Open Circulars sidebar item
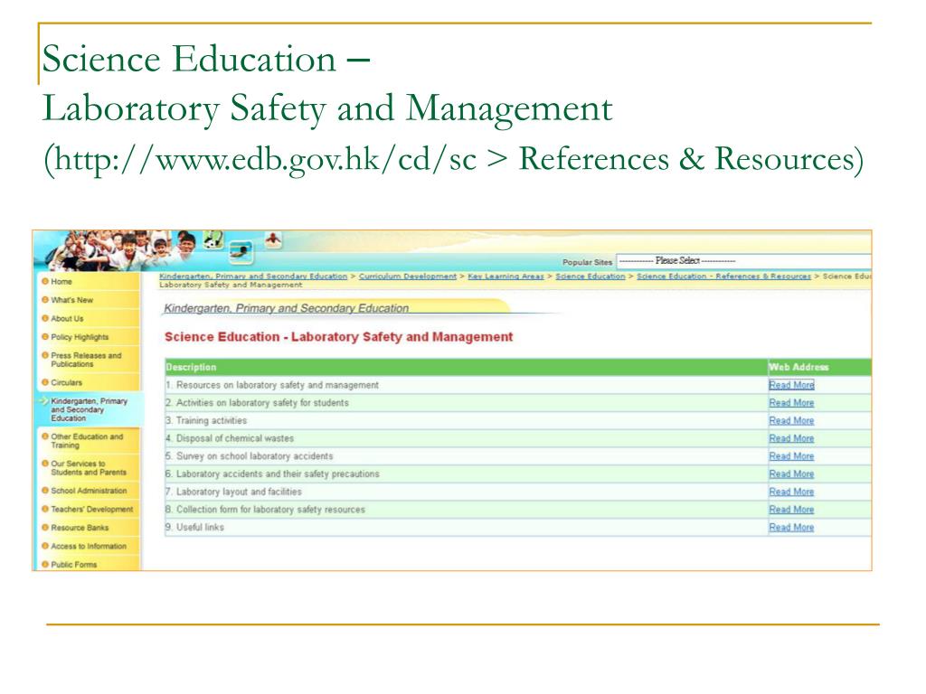This screenshot has width=926, height=694. point(67,382)
